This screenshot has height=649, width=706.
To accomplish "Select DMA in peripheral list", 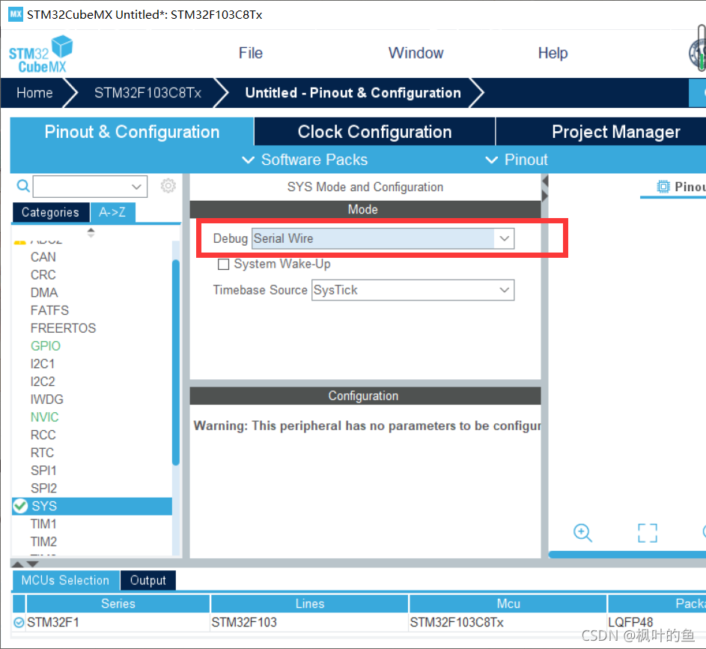I will tap(44, 292).
